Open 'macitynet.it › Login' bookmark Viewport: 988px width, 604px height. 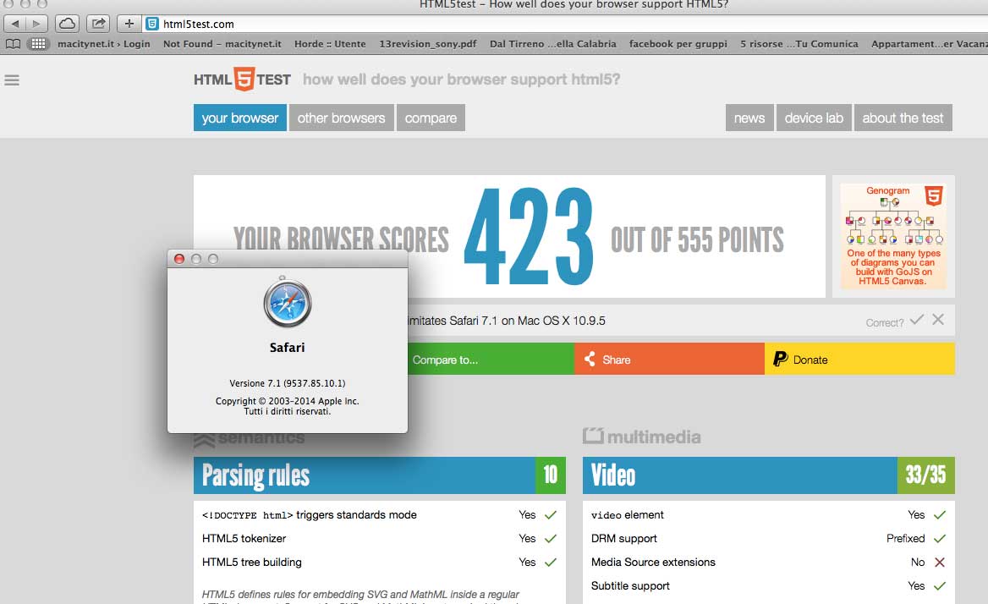point(104,43)
